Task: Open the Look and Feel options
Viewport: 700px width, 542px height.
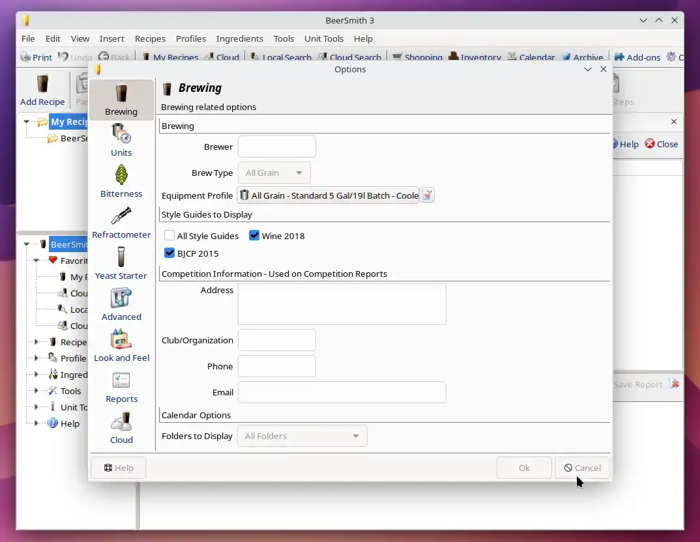Action: pos(121,346)
